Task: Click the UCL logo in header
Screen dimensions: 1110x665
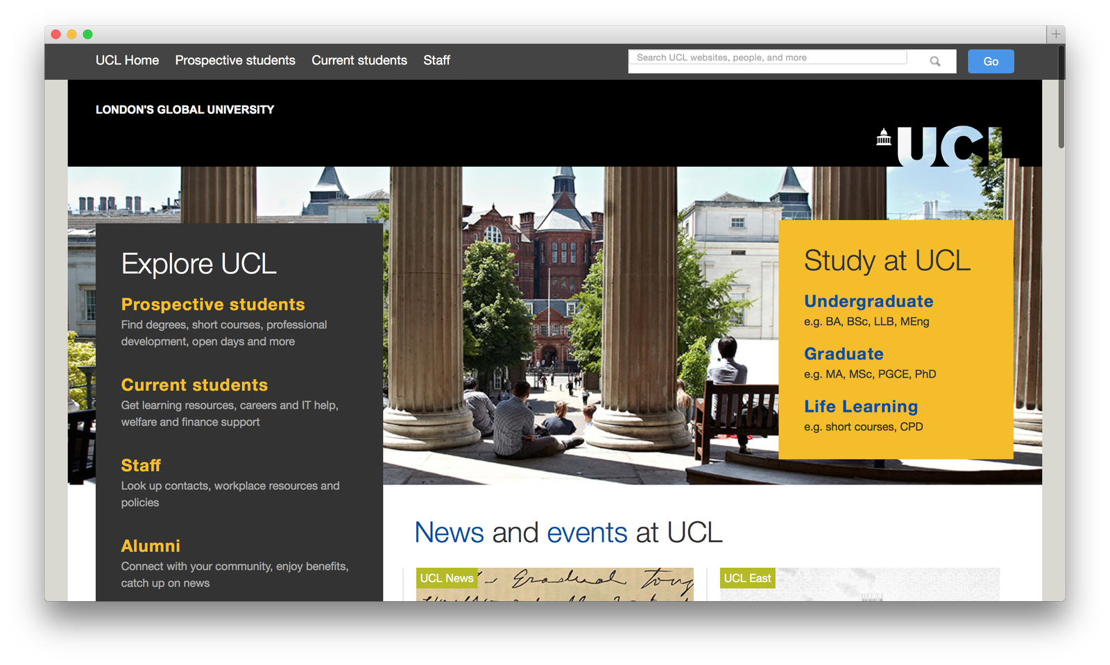Action: pyautogui.click(x=948, y=146)
